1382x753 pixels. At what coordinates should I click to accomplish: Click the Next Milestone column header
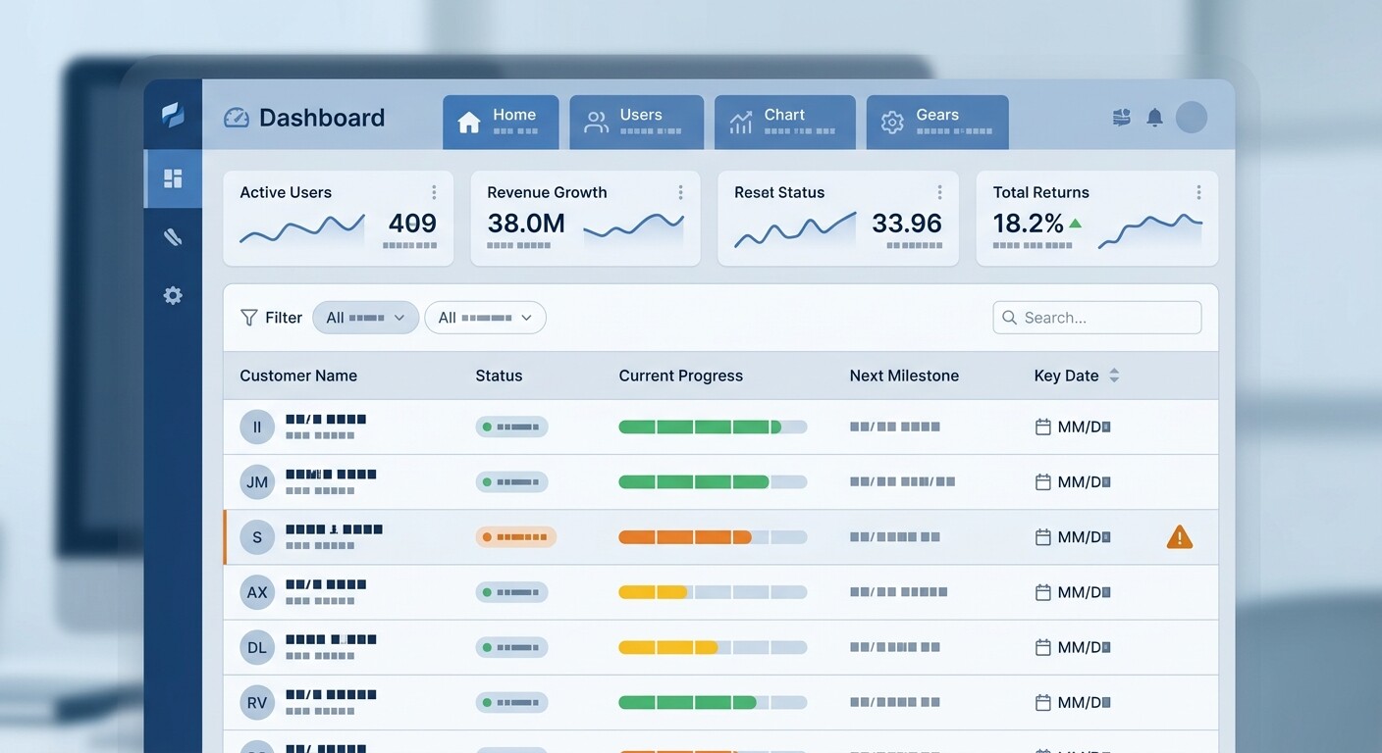click(x=904, y=376)
